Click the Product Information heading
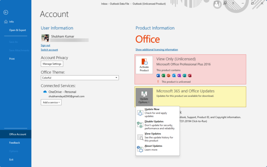The image size is (267, 167). tap(155, 28)
